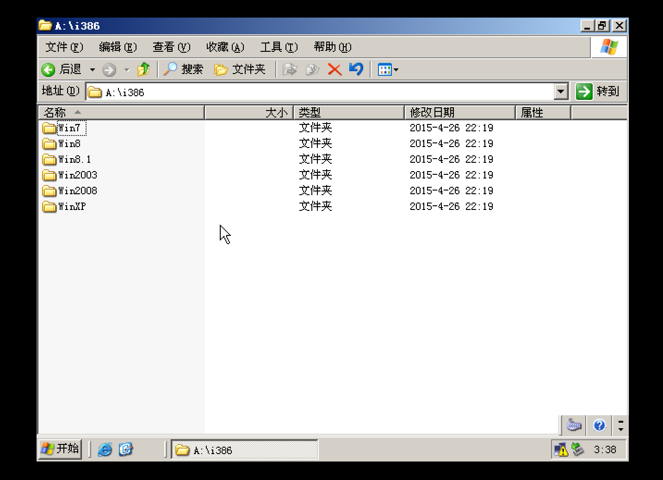Click the date cell in Win7 row
663x480 pixels.
point(452,128)
